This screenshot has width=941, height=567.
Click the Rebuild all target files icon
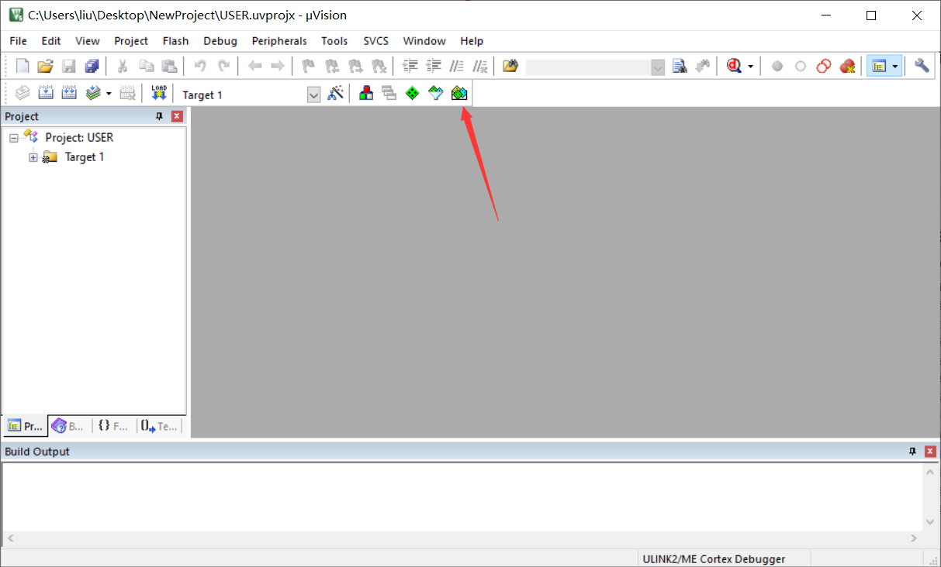(69, 93)
